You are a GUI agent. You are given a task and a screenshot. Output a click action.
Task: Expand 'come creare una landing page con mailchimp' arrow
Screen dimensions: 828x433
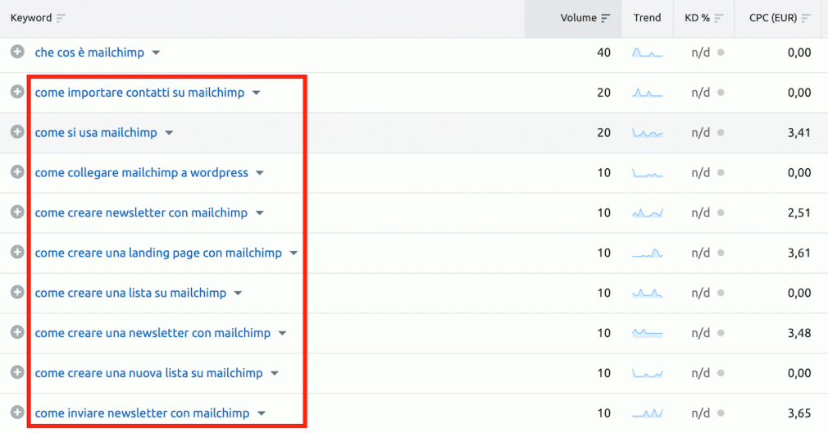[293, 253]
